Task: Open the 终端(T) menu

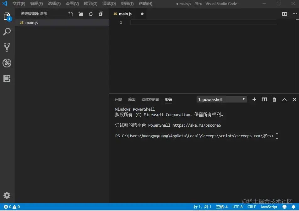Action: [x=127, y=4]
